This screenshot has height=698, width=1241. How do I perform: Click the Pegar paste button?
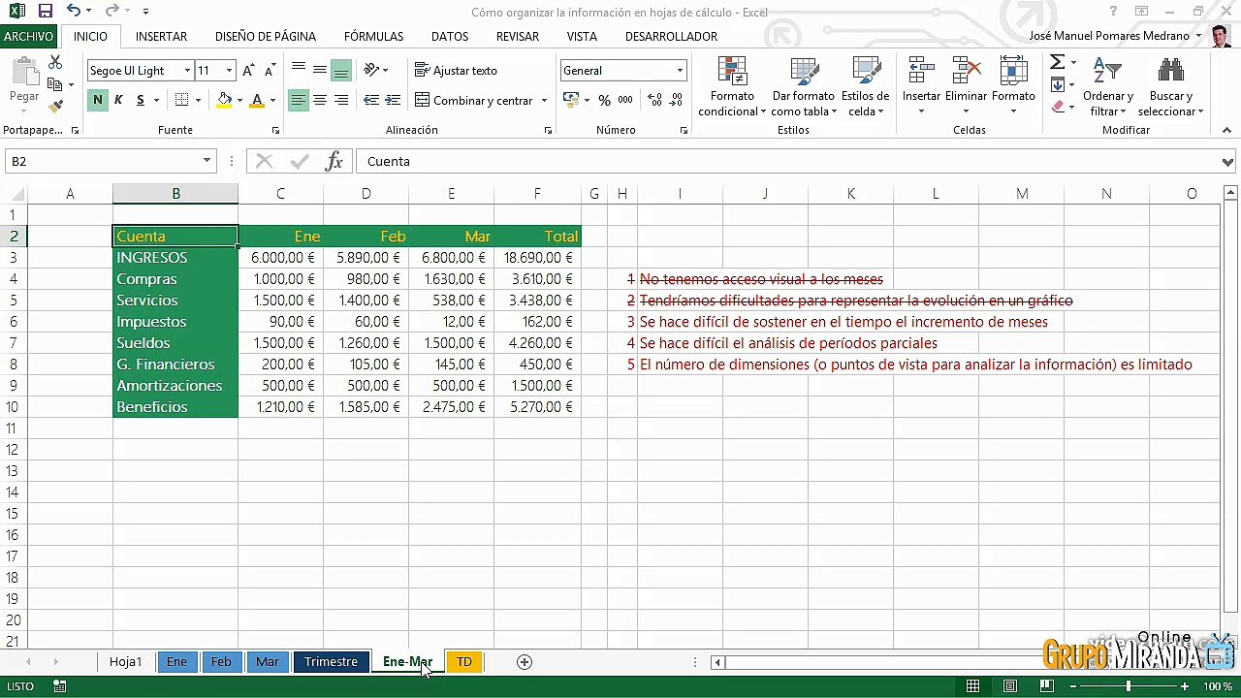click(24, 79)
